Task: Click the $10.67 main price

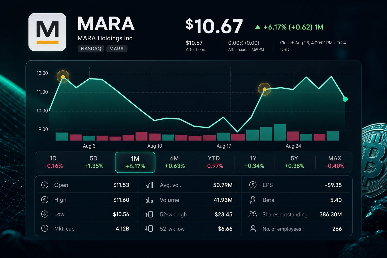Action: coord(214,26)
